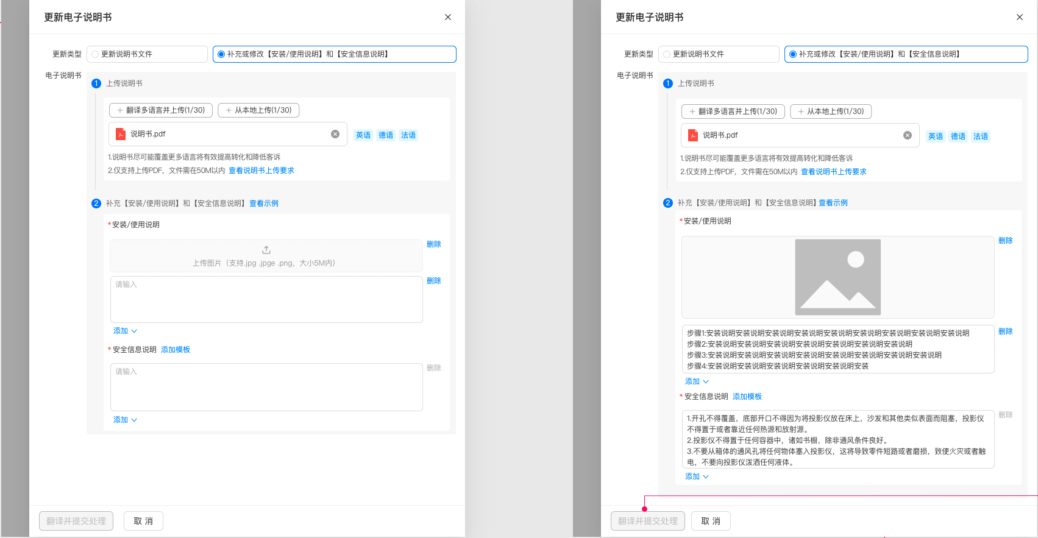Screen dimensions: 1038x538
Task: Click 翻译多语言并上传 button in left dialog
Action: point(161,110)
